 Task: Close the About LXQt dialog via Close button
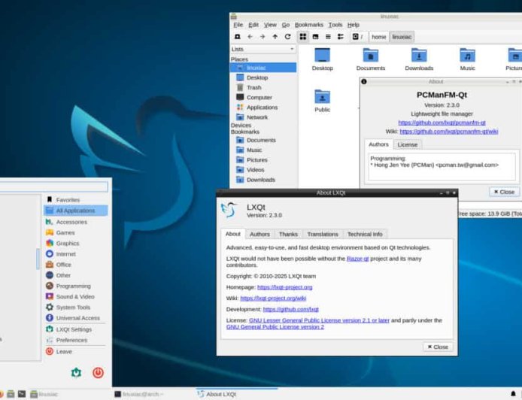438,347
